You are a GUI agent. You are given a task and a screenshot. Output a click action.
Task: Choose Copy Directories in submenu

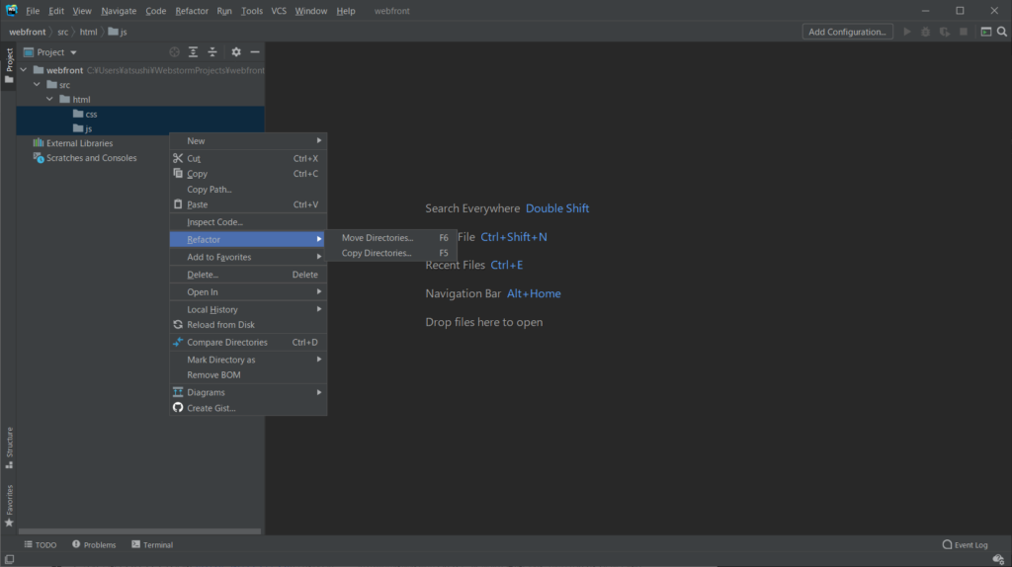[x=391, y=253]
